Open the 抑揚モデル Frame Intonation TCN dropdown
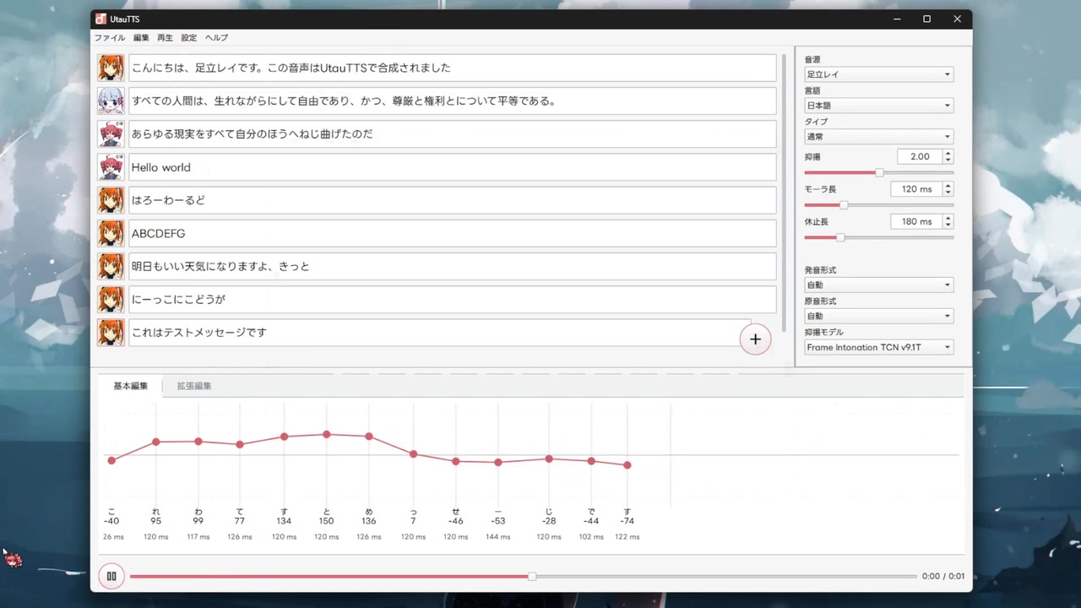 tap(878, 347)
